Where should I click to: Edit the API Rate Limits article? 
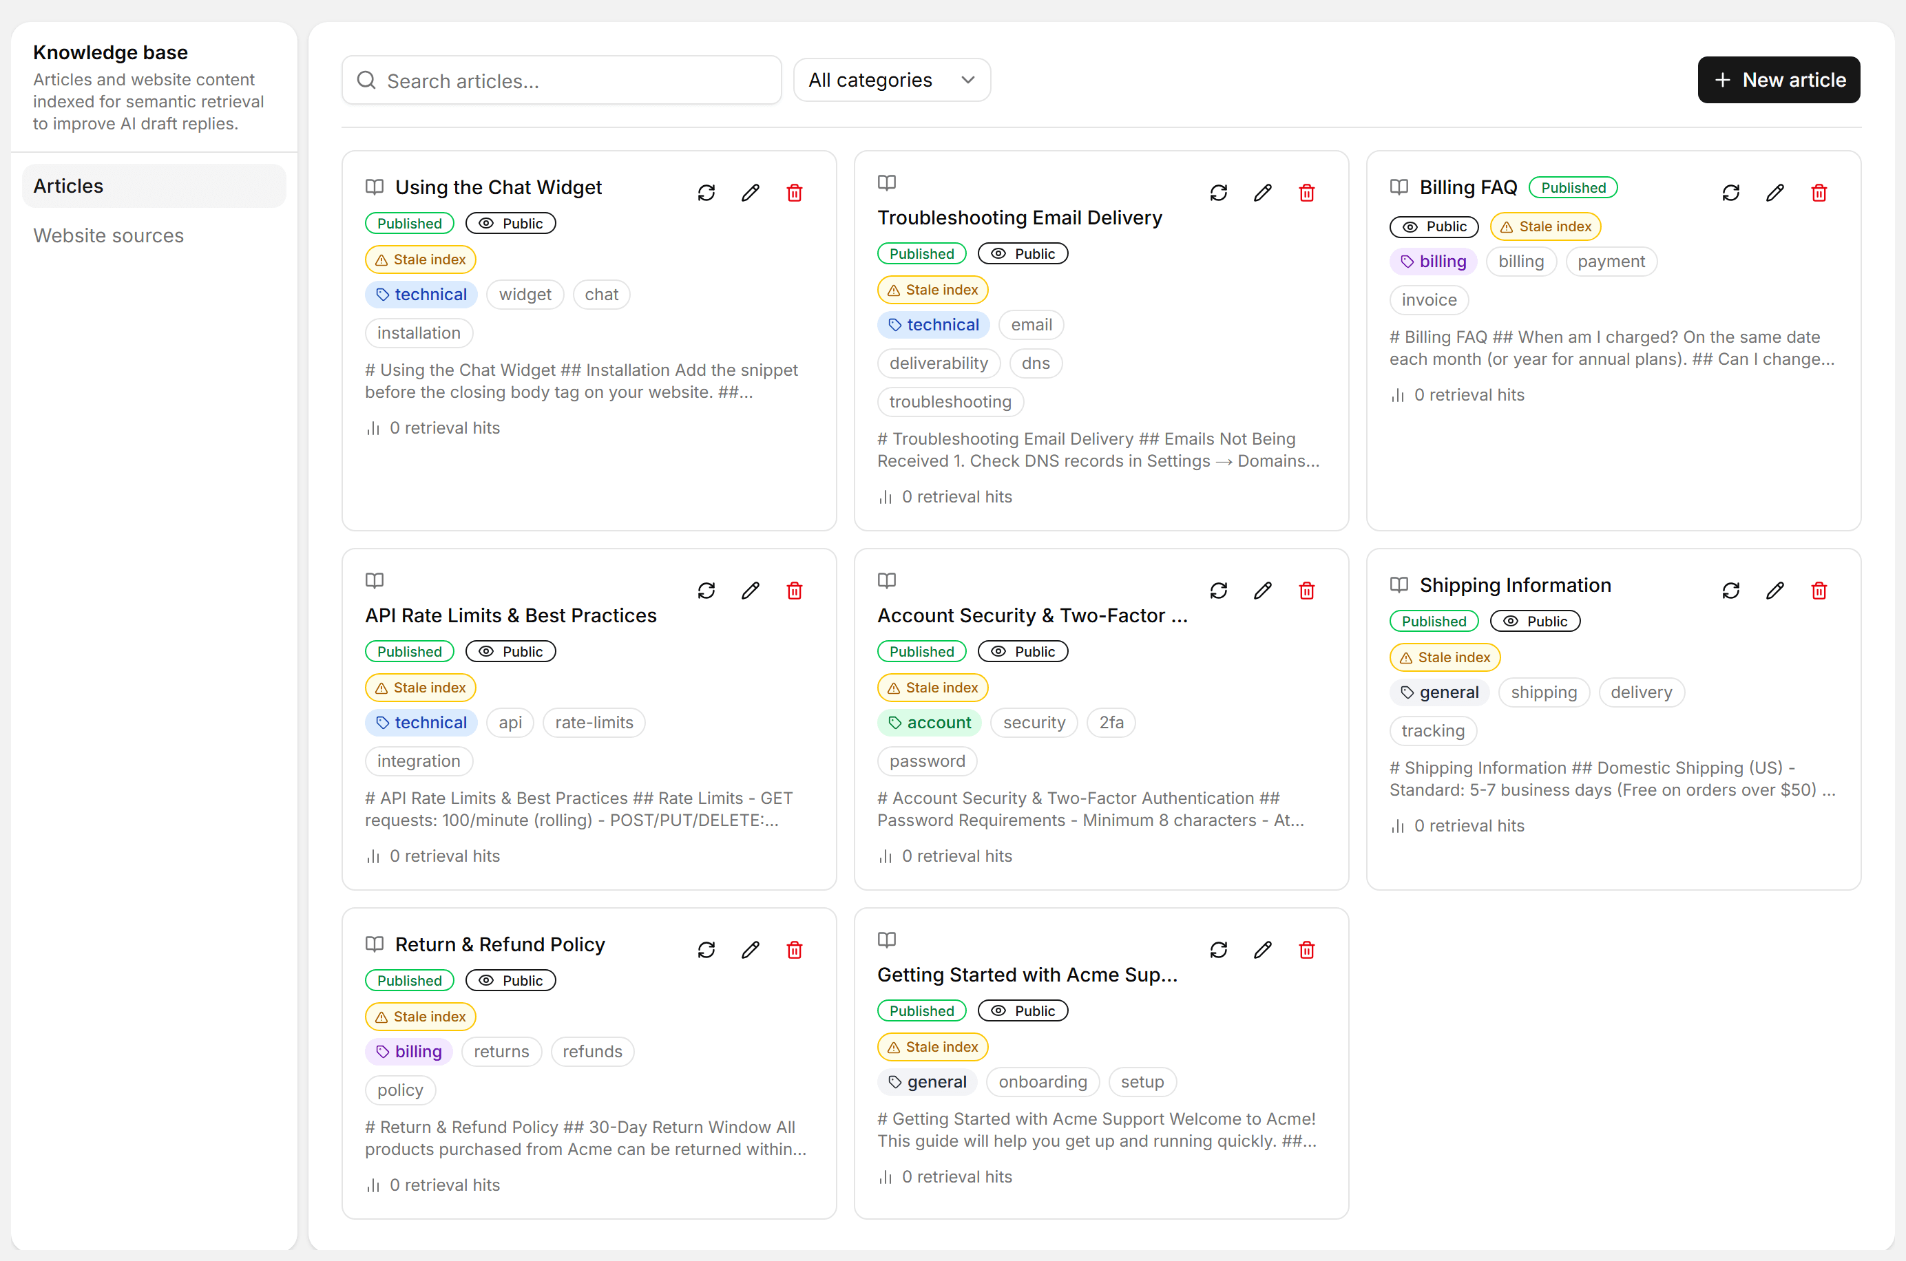[x=751, y=591]
